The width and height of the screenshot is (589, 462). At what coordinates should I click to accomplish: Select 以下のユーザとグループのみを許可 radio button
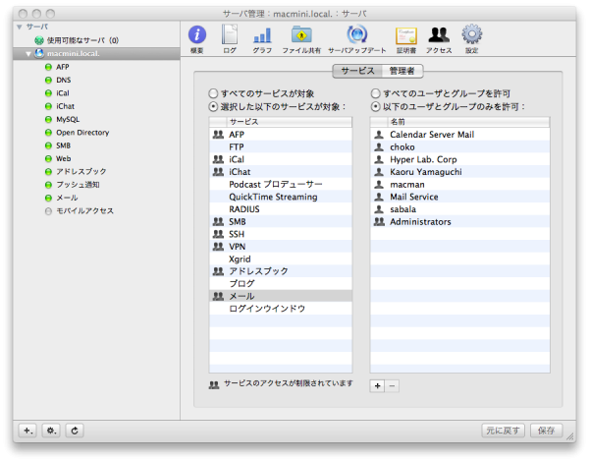(375, 107)
